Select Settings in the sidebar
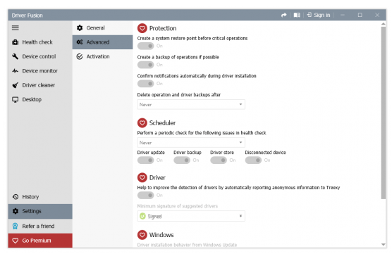The width and height of the screenshot is (392, 254). [40, 211]
